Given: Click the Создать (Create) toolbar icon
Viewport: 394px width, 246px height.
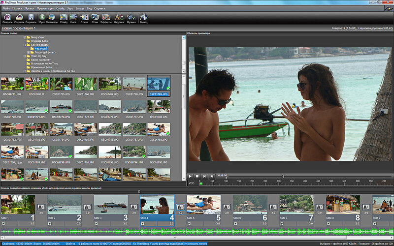Looking at the screenshot, I should [x=7, y=18].
